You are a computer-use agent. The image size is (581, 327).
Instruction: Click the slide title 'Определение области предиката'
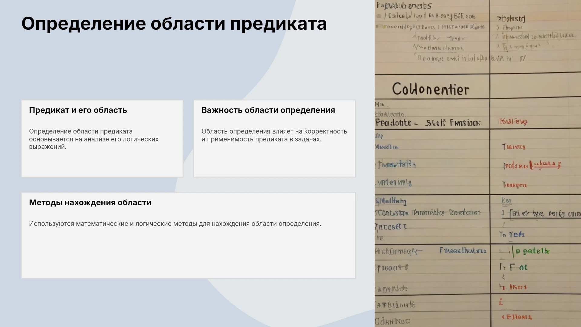click(x=174, y=24)
